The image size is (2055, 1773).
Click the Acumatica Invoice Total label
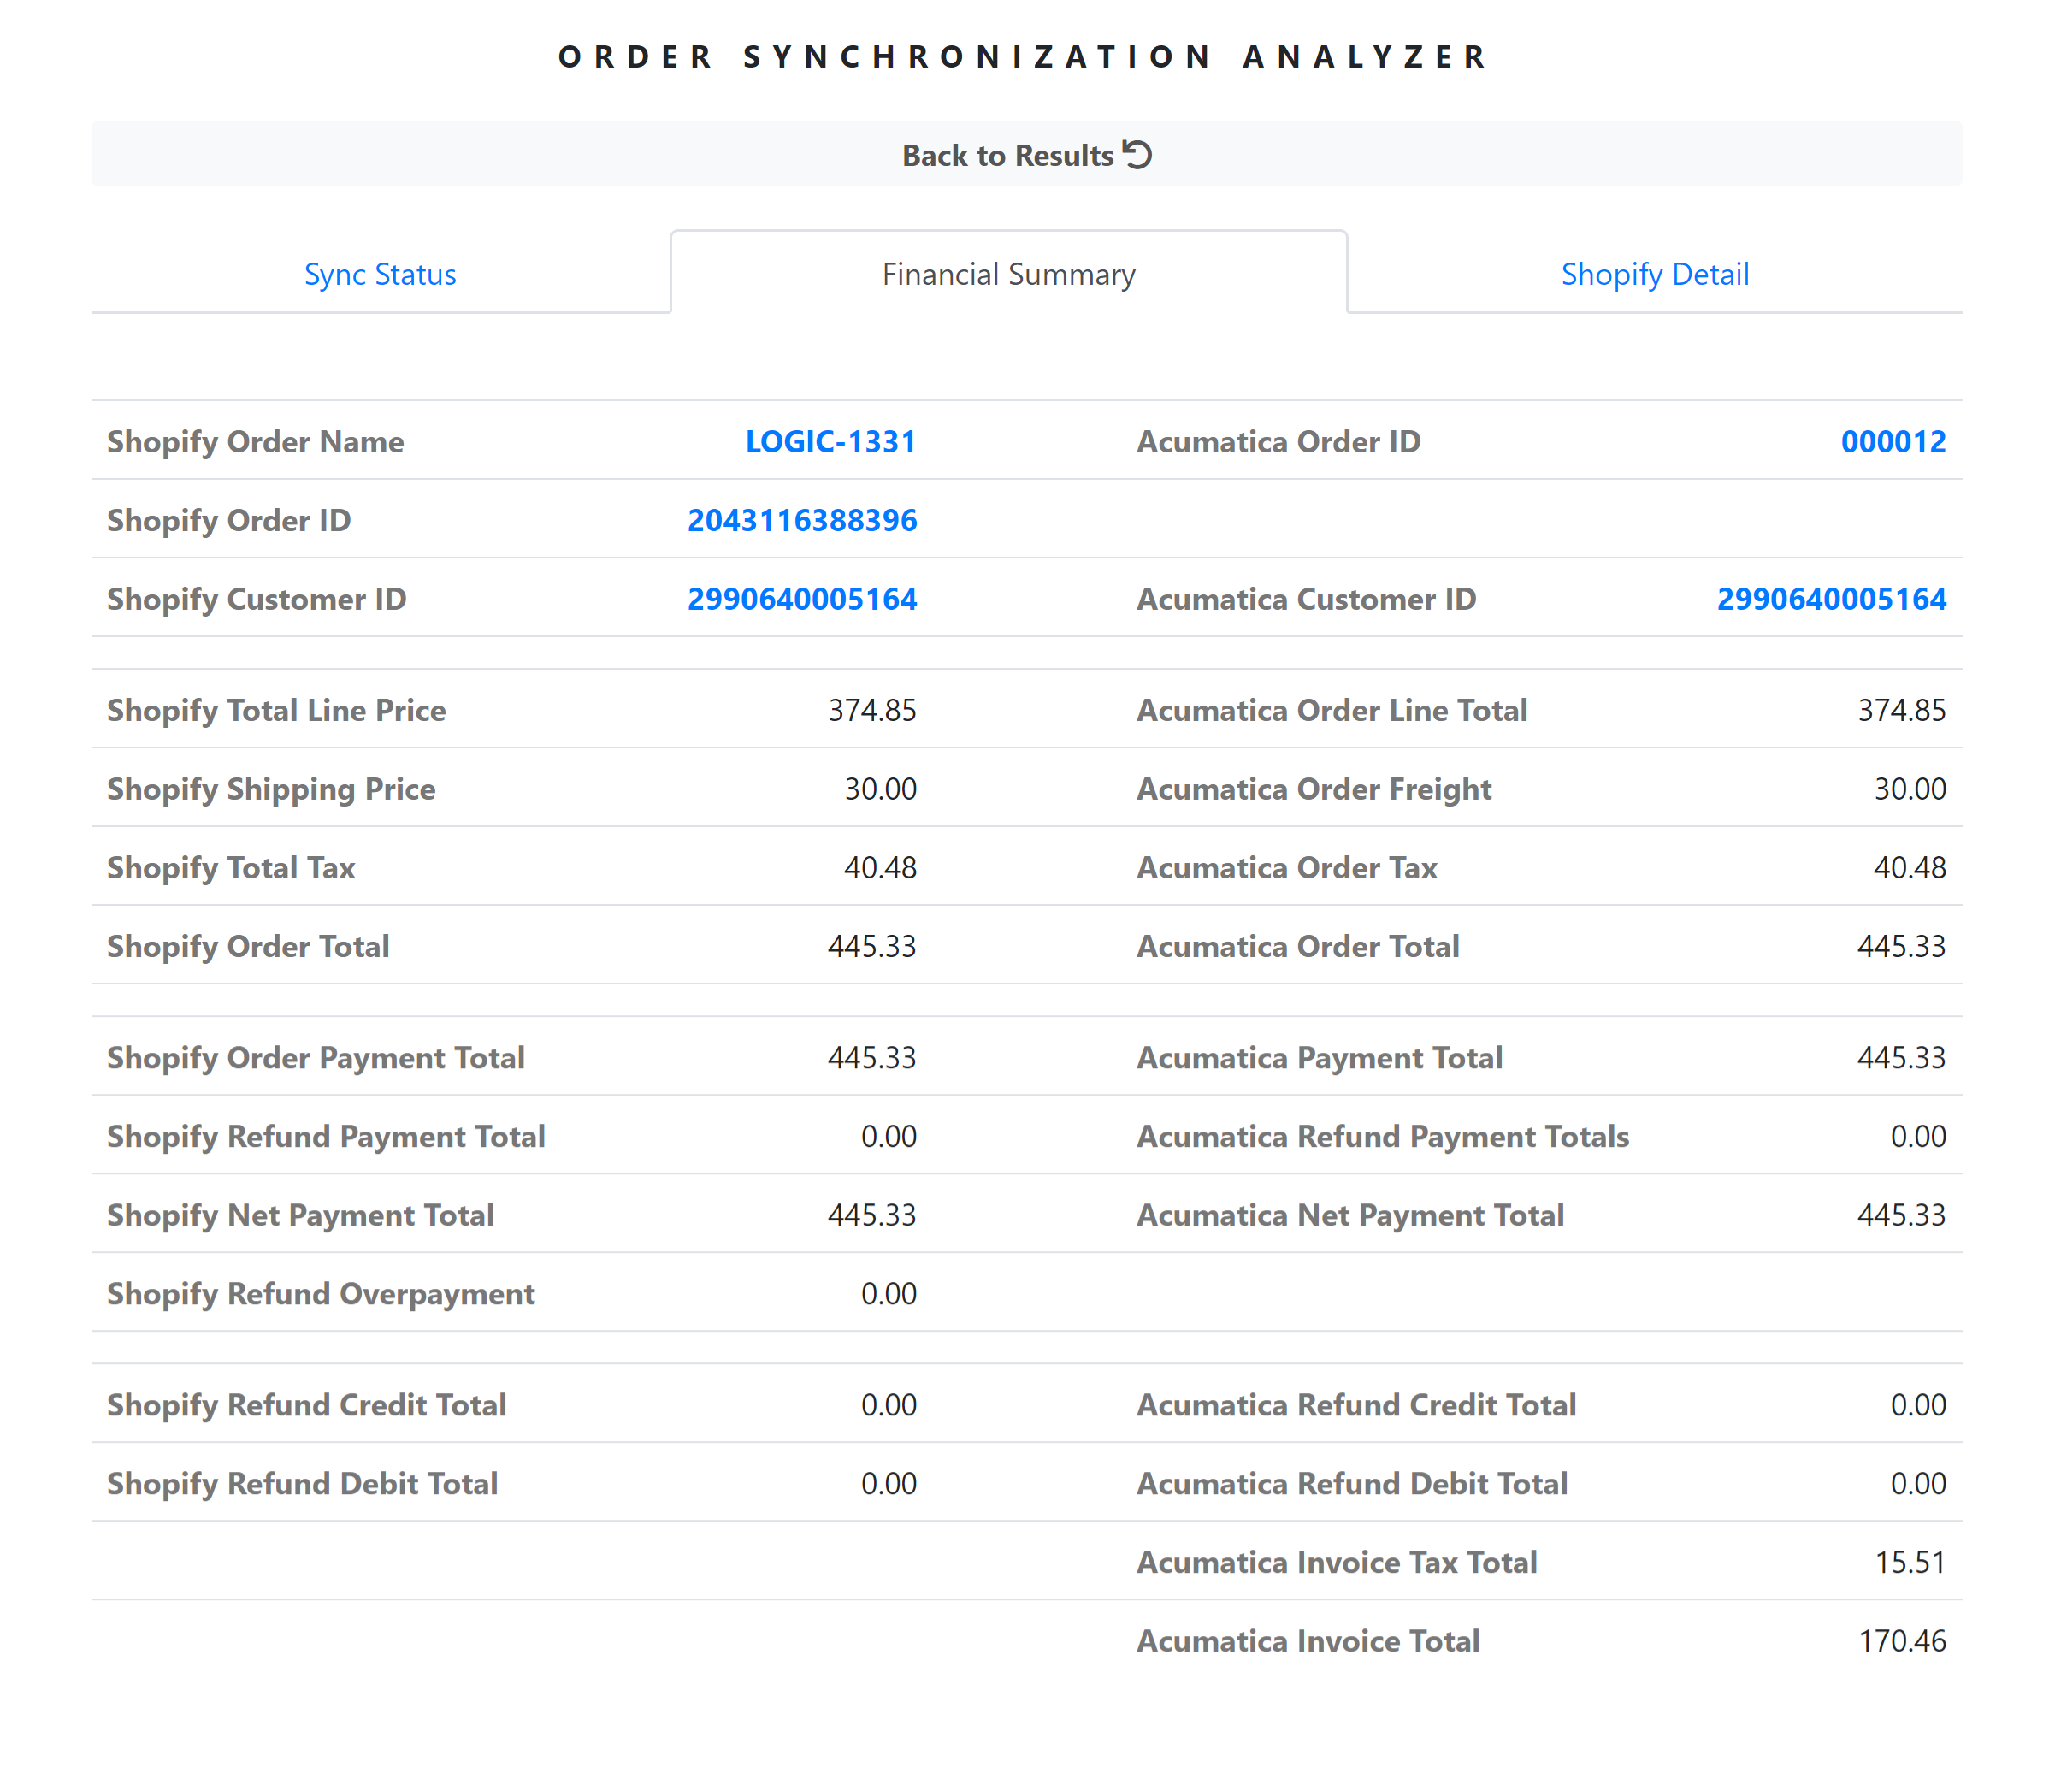[x=1308, y=1641]
